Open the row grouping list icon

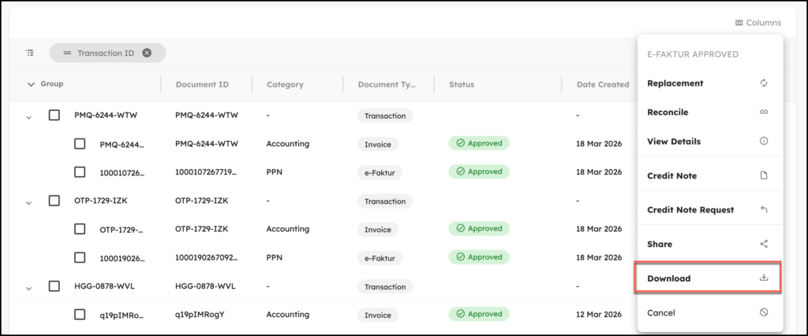[x=30, y=53]
